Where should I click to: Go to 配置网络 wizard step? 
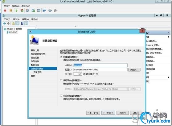(35, 65)
